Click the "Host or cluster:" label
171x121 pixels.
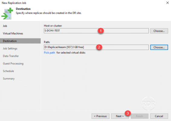[53, 26]
